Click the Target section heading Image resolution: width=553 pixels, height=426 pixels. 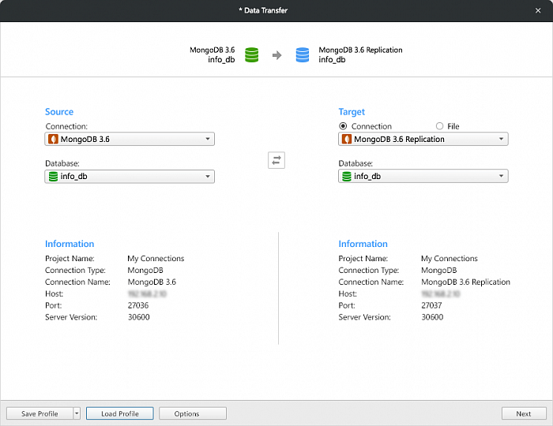(x=352, y=112)
